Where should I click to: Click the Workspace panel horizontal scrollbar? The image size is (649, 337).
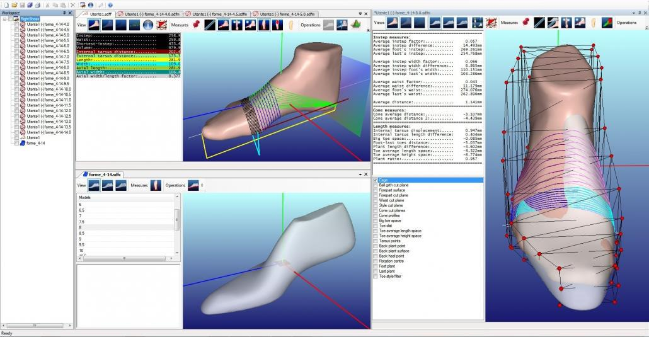[35, 326]
